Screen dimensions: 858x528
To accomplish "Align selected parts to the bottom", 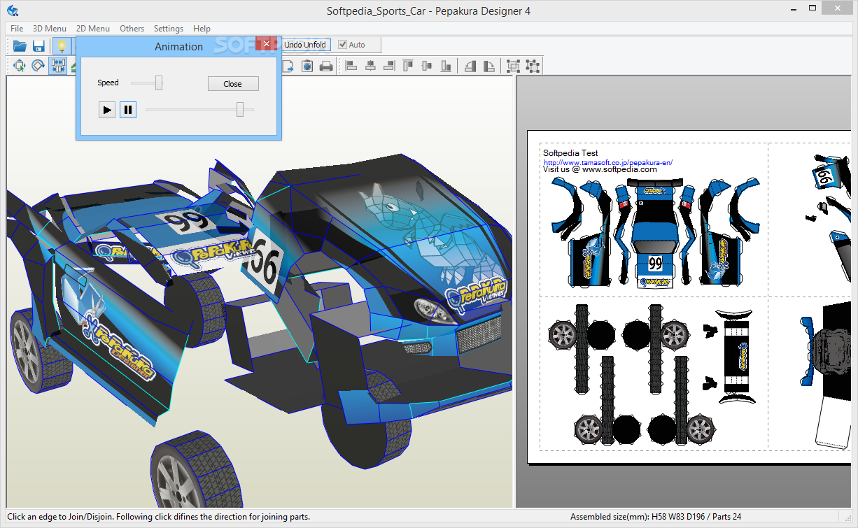I will 446,66.
